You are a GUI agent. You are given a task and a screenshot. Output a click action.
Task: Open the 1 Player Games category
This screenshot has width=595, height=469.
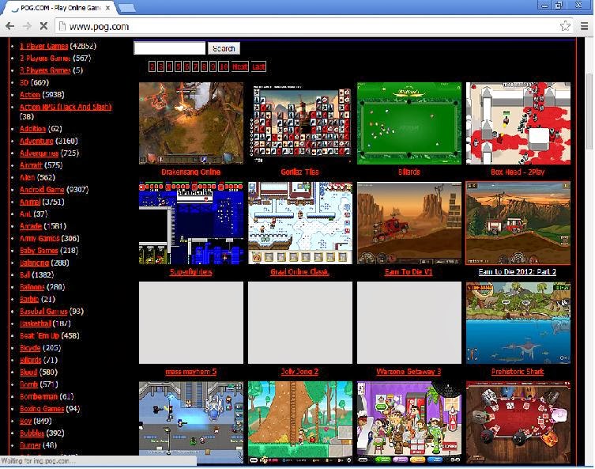click(x=43, y=46)
